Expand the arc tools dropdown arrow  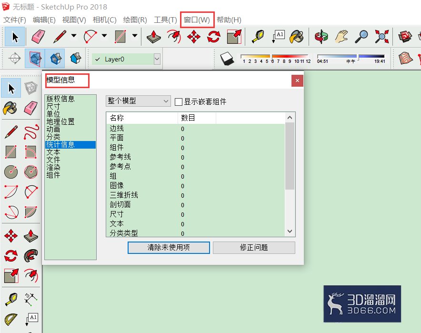pyautogui.click(x=104, y=35)
